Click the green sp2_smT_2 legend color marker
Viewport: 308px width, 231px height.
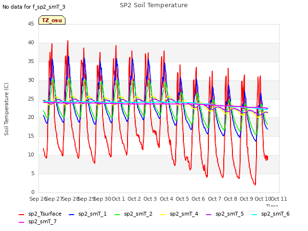117,215
